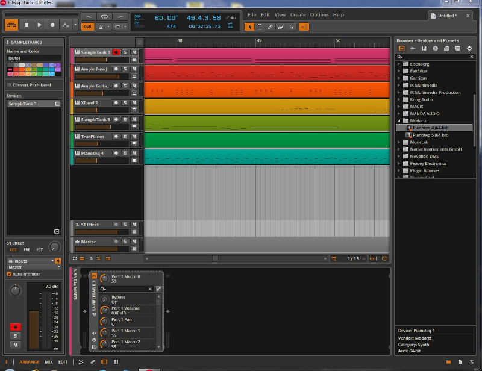Open the Help menu
The image size is (482, 371).
339,14
